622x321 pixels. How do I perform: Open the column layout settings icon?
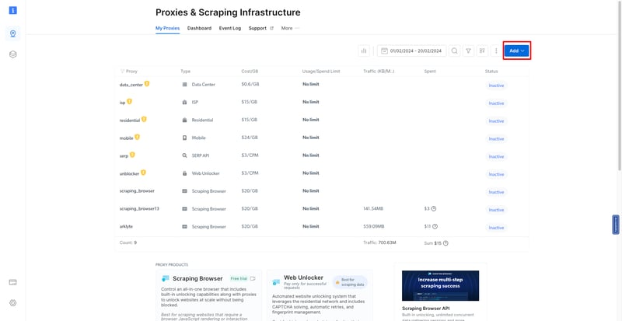[x=483, y=51]
